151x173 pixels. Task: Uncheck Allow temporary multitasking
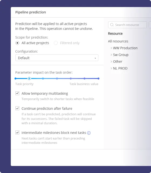[x=17, y=93]
